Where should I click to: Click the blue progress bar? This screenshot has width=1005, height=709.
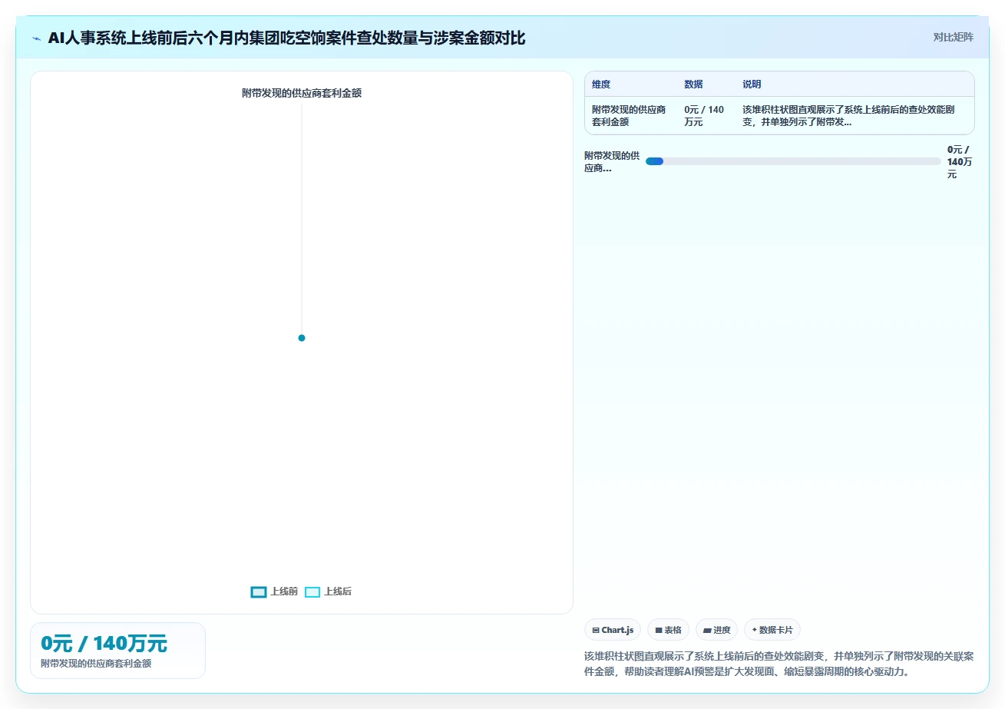[x=654, y=161]
